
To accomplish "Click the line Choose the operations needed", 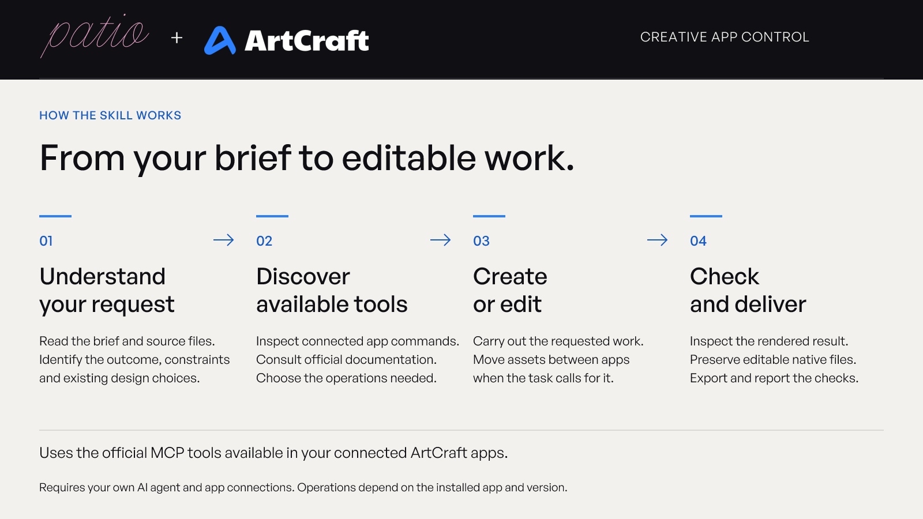I will point(346,378).
